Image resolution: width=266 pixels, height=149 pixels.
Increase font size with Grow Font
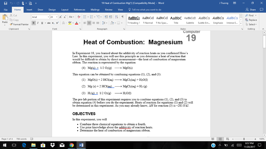pyautogui.click(x=61, y=17)
